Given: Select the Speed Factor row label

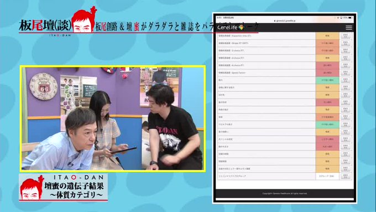Looking at the screenshot, I should click(232, 73).
